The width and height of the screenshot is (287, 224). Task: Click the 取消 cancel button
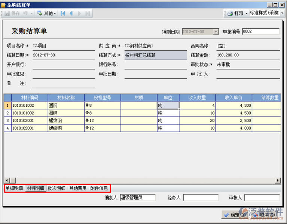[264, 215]
